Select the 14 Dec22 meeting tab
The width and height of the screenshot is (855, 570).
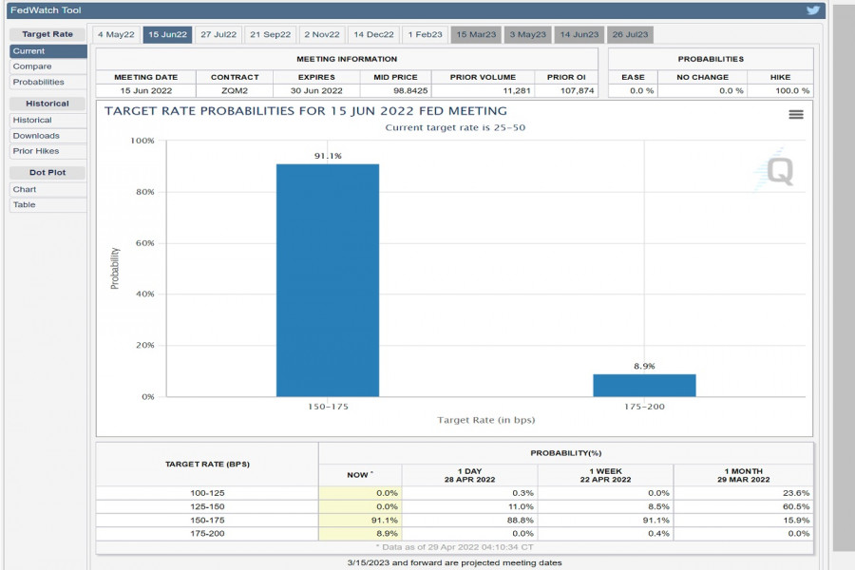click(373, 34)
